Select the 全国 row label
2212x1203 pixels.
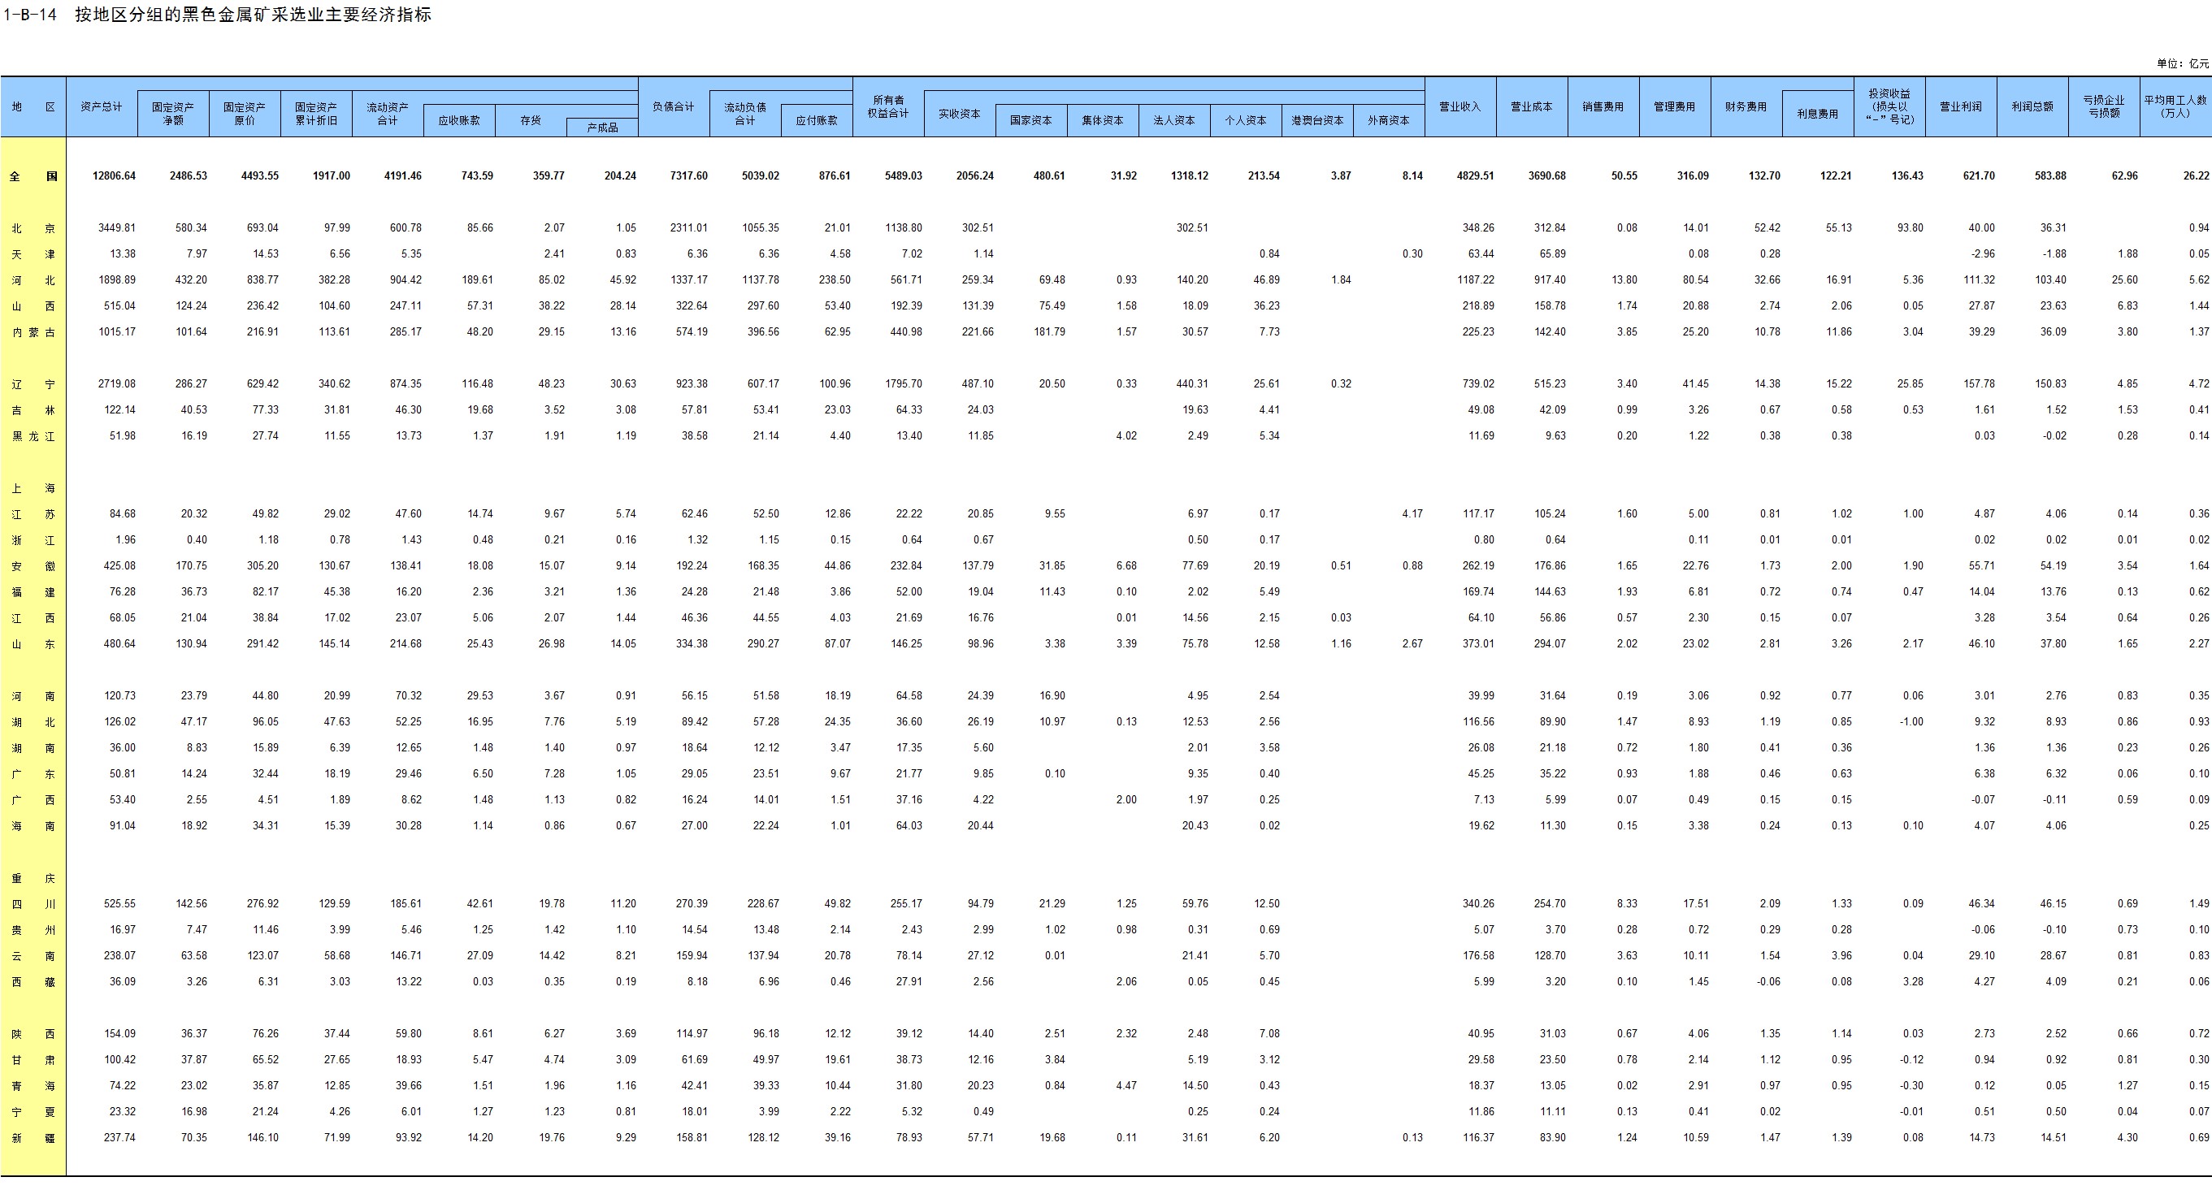33,176
